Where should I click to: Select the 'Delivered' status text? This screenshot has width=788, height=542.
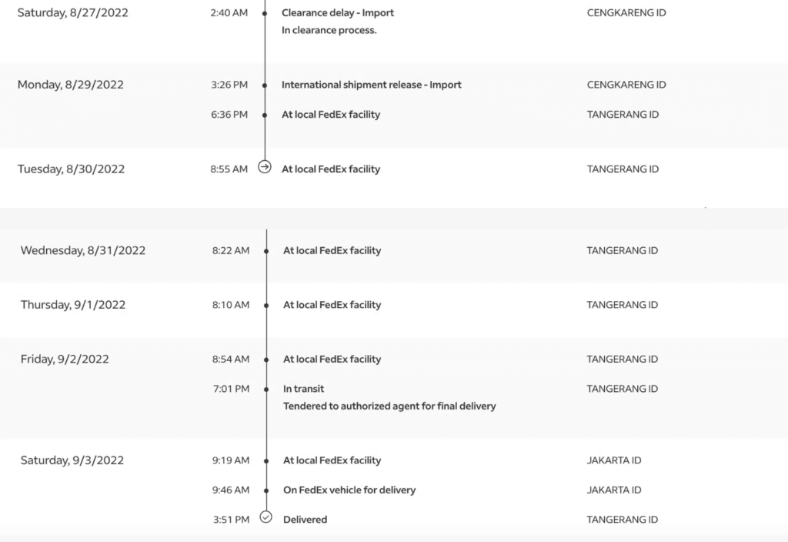click(x=305, y=520)
